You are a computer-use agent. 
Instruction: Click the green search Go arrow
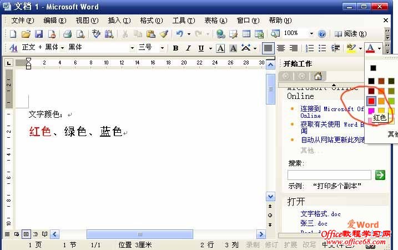tap(380, 175)
